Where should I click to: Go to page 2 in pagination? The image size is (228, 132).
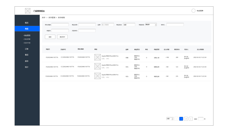186,119
